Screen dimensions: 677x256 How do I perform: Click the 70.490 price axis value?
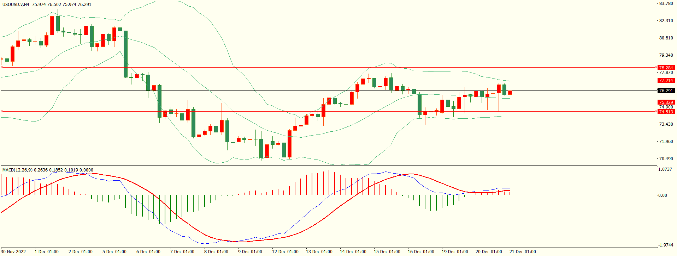point(666,159)
